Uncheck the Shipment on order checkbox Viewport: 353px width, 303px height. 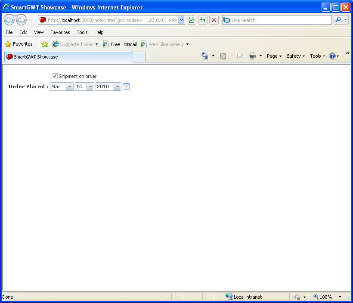pyautogui.click(x=55, y=76)
